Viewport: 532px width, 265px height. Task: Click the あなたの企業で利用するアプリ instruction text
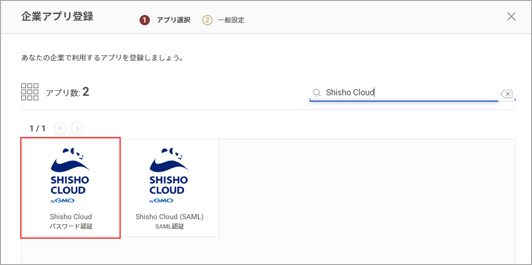pyautogui.click(x=103, y=58)
